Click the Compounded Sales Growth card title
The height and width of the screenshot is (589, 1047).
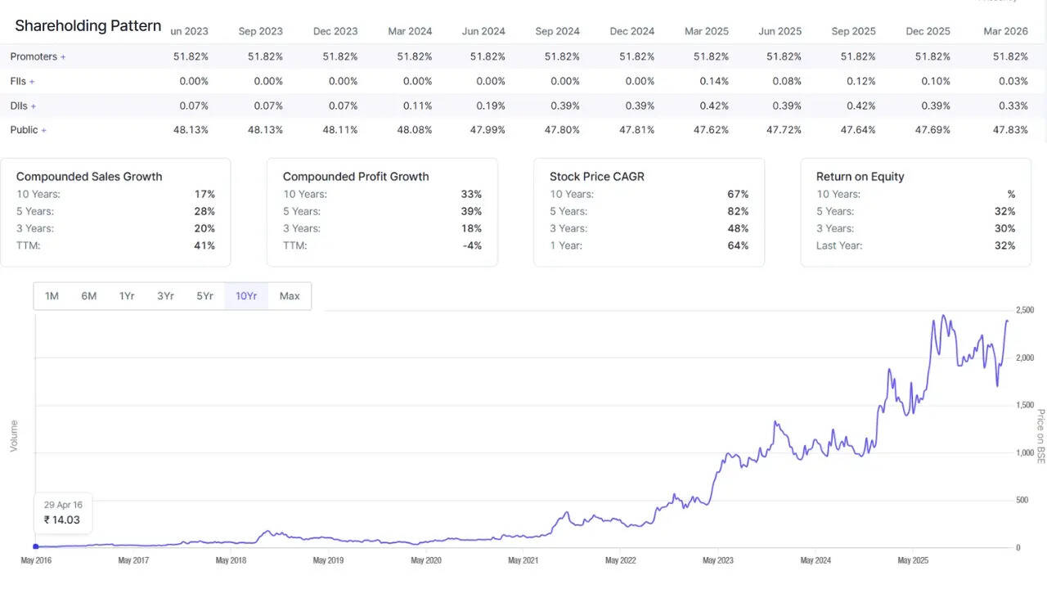[89, 177]
